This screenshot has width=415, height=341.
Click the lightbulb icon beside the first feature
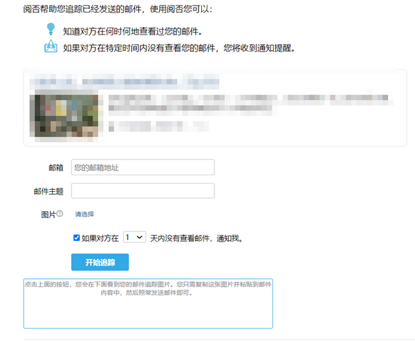[x=50, y=30]
